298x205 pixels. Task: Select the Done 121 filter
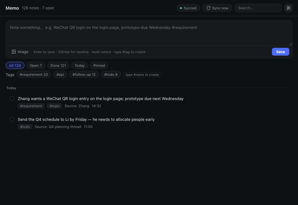point(58,65)
